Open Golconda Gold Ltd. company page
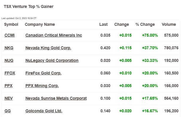The width and height of the screenshot is (188, 117). tap(44, 111)
